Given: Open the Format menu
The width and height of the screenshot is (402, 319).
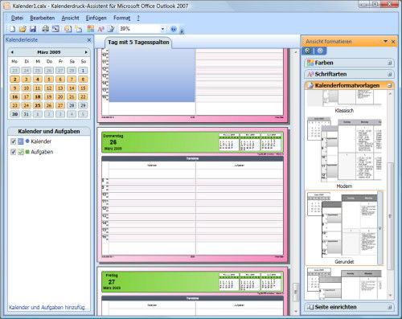Looking at the screenshot, I should click(x=121, y=18).
